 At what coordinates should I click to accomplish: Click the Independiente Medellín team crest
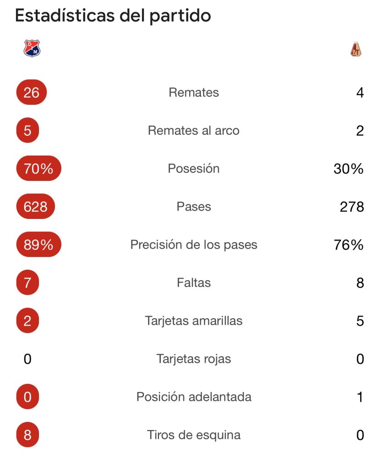32,49
